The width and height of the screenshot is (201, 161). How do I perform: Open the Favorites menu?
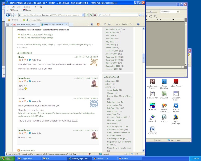point(27,7)
